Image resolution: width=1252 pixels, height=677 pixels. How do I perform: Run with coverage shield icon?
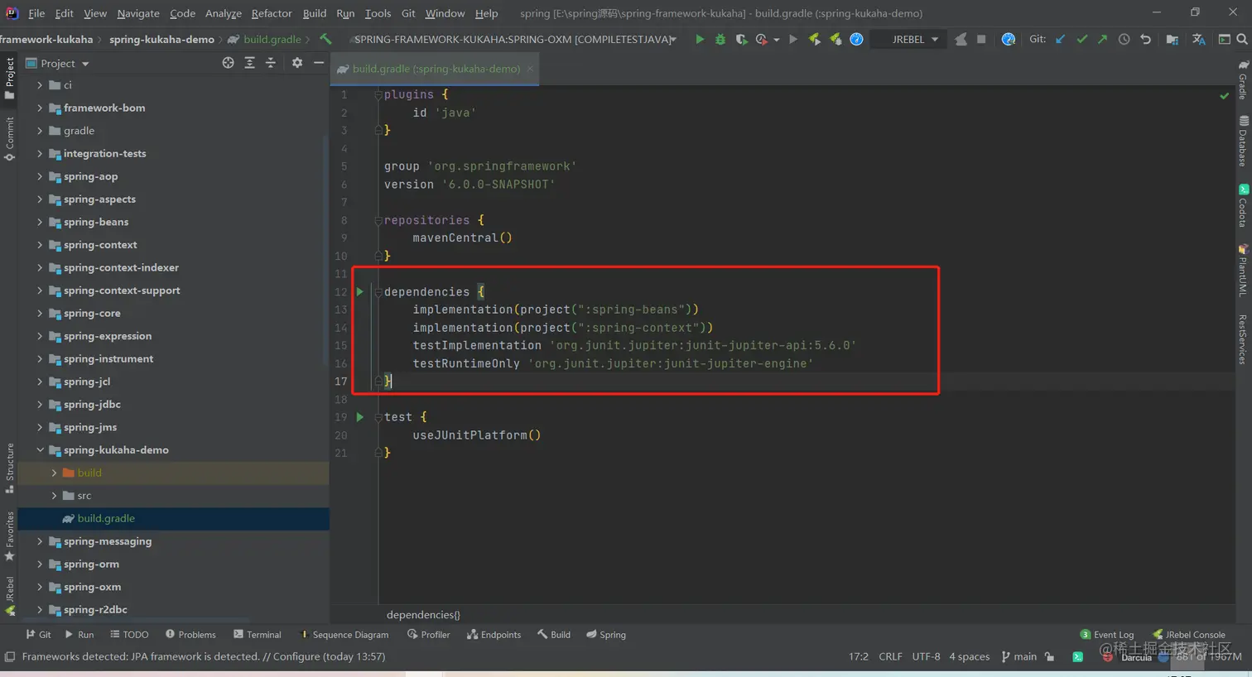tap(741, 39)
